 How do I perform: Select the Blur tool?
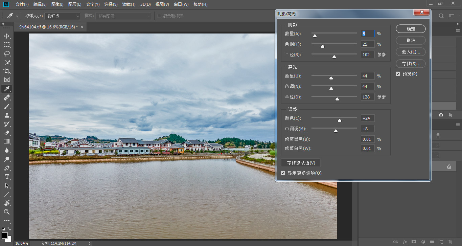(7, 150)
